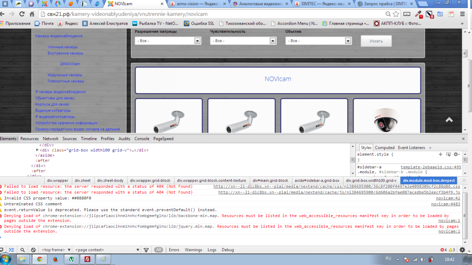Open the Ошибка SSL bookmark
Screen dimensions: 472x265
(199, 24)
